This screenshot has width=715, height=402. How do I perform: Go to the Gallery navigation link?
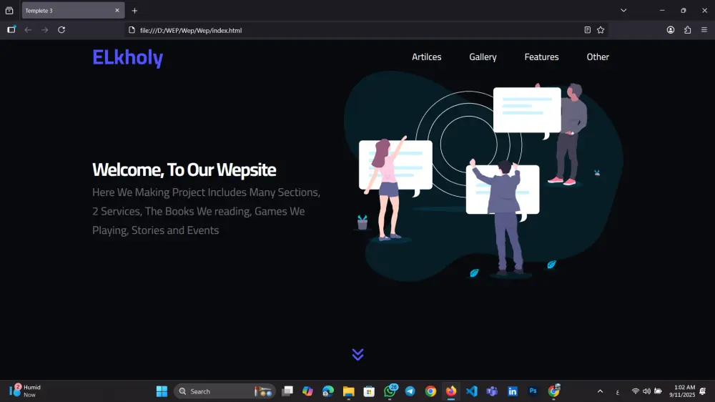coord(483,57)
